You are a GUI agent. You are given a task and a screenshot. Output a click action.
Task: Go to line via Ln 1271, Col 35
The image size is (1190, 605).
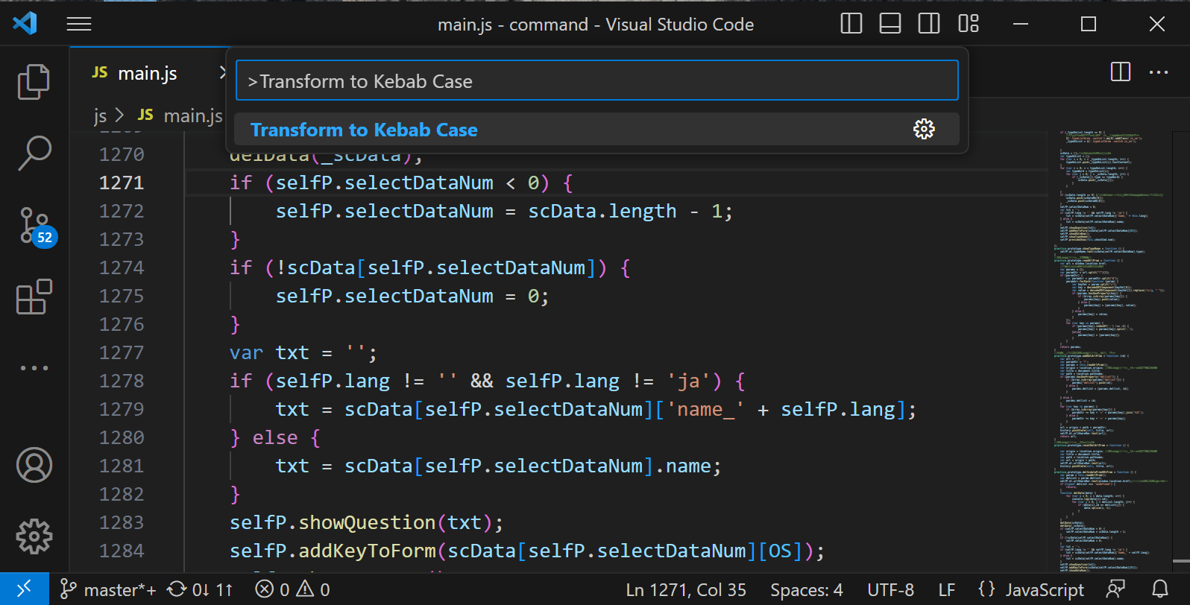(686, 589)
